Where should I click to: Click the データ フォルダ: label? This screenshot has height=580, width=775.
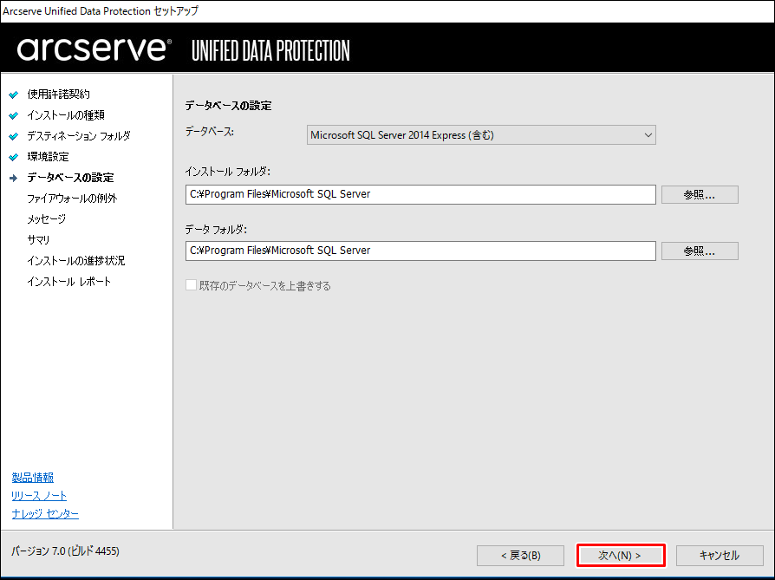coord(216,229)
